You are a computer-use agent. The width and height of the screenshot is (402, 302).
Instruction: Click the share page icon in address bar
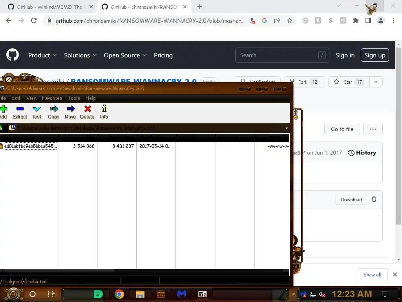(x=277, y=20)
